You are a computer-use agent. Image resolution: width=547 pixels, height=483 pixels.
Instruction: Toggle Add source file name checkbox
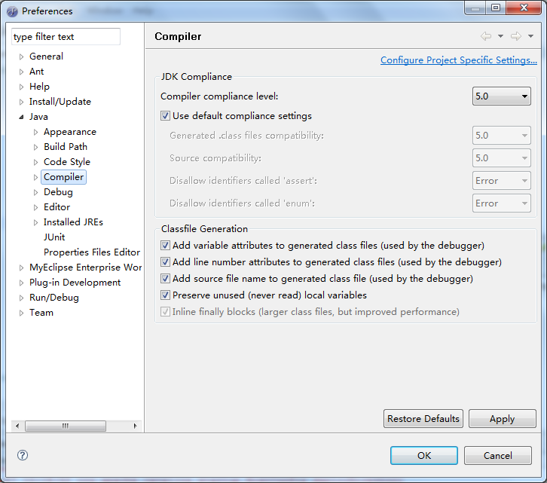pyautogui.click(x=165, y=279)
